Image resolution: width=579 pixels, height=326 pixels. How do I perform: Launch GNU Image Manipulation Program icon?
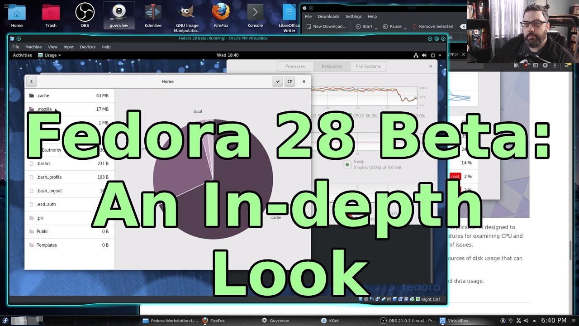click(x=187, y=18)
